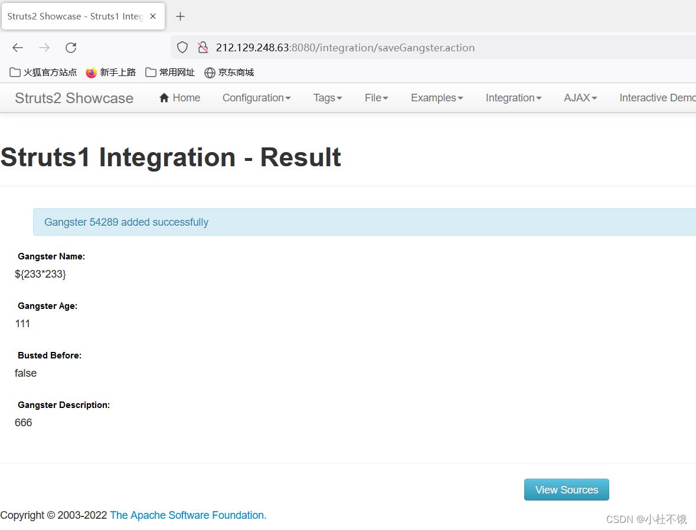Click the View Sources button

pos(566,490)
